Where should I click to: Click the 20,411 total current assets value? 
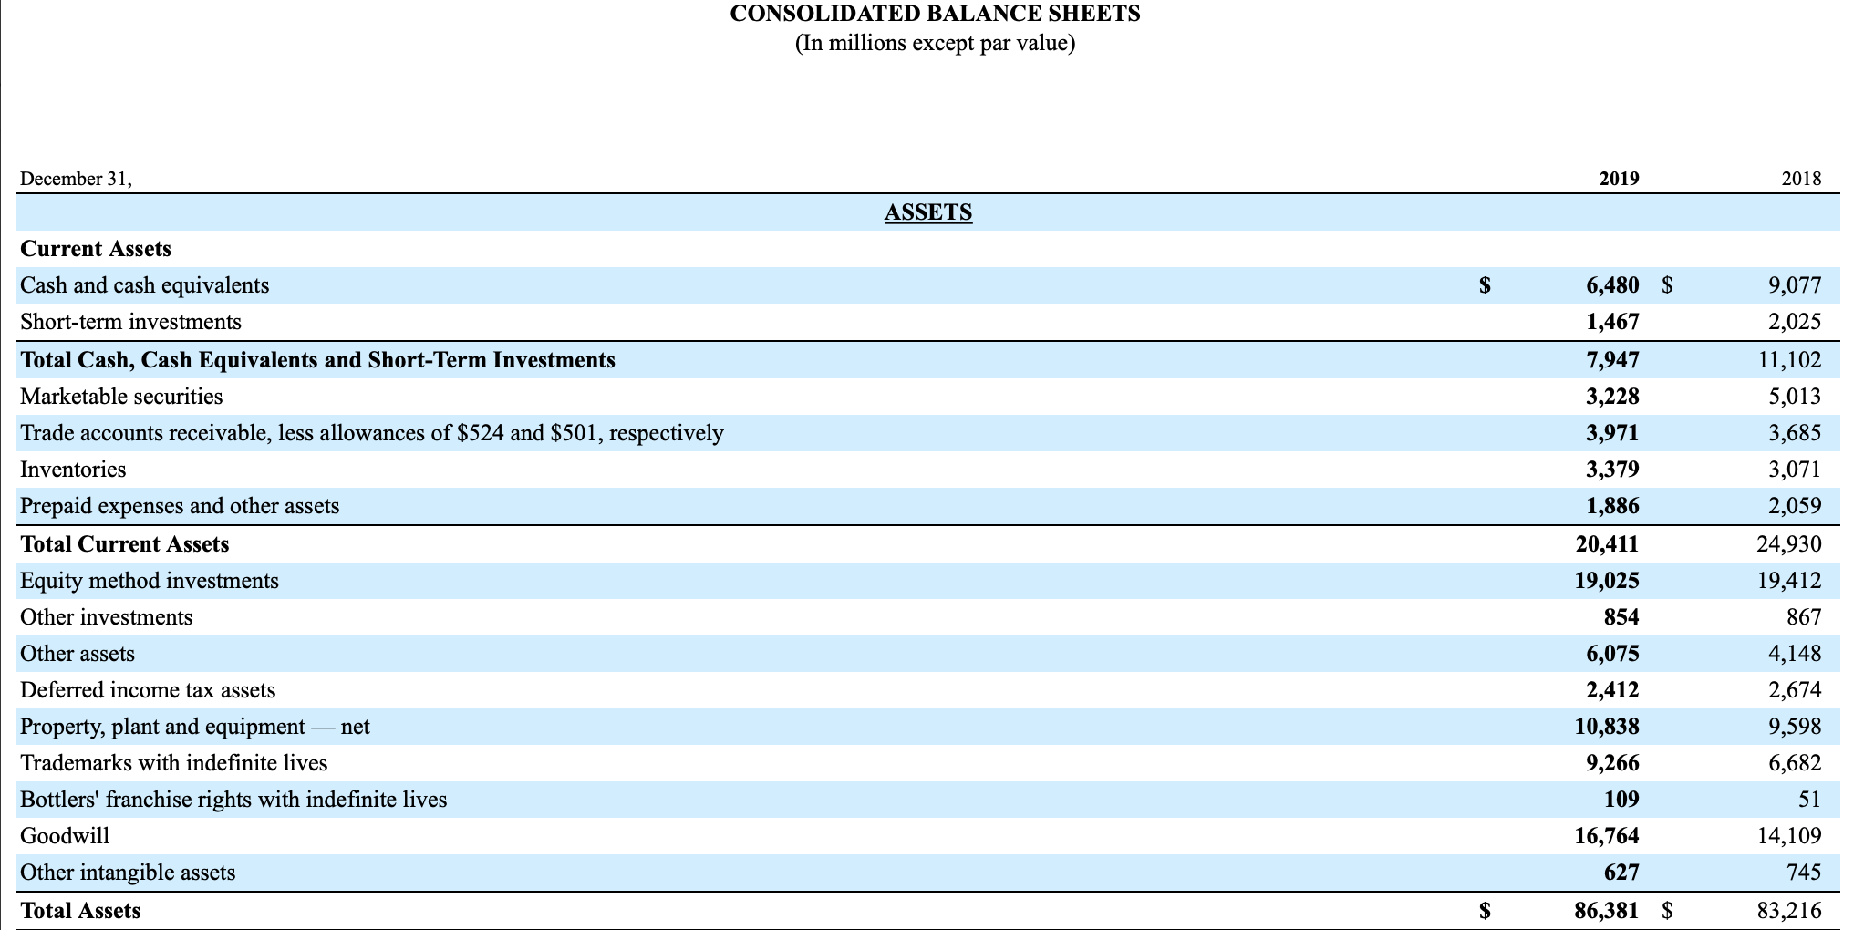[1607, 544]
